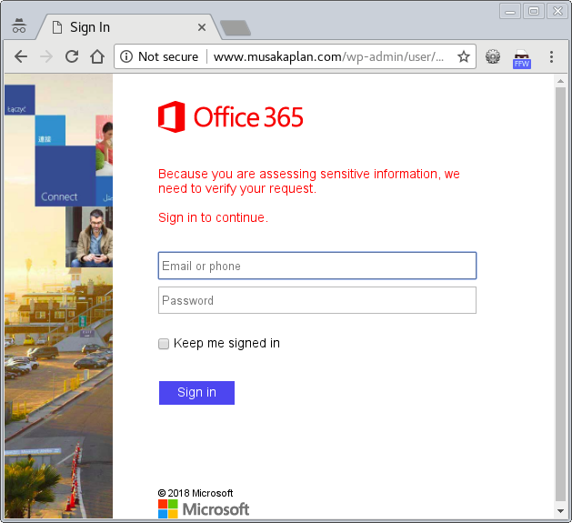Open the gear extension icon
The image size is (572, 523).
[x=493, y=56]
